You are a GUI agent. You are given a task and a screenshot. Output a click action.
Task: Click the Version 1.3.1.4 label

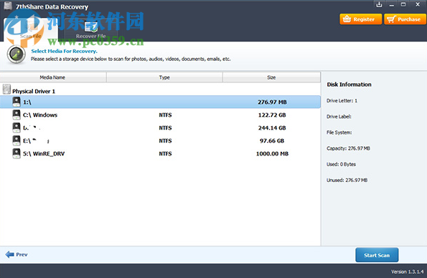pyautogui.click(x=407, y=272)
